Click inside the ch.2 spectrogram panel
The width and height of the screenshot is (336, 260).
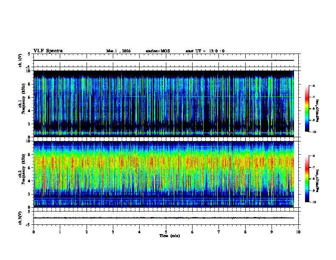point(164,174)
